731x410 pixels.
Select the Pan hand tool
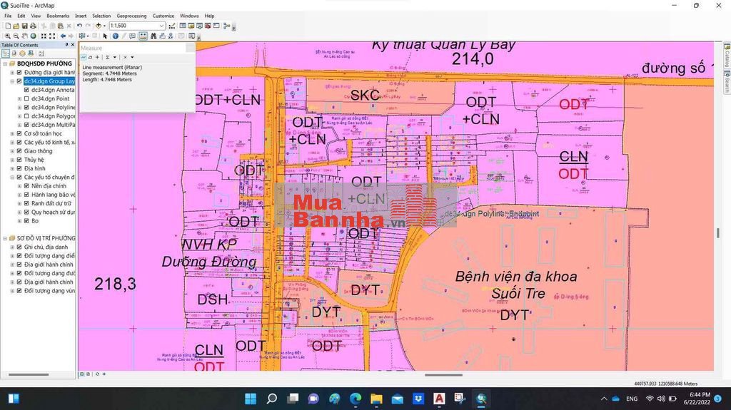pyautogui.click(x=25, y=36)
